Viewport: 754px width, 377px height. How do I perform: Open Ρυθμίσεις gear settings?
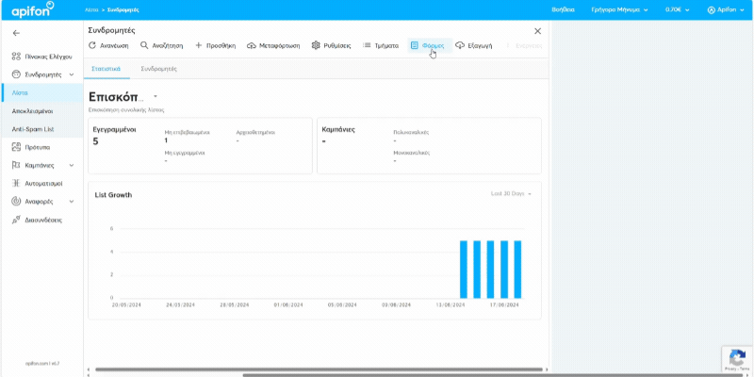(x=317, y=45)
